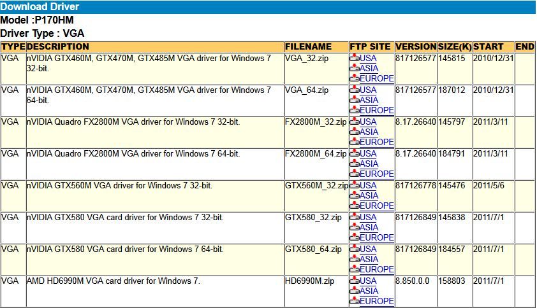Open the ASIA FTP link for VGA_32.zip
537x308 pixels.
point(369,68)
